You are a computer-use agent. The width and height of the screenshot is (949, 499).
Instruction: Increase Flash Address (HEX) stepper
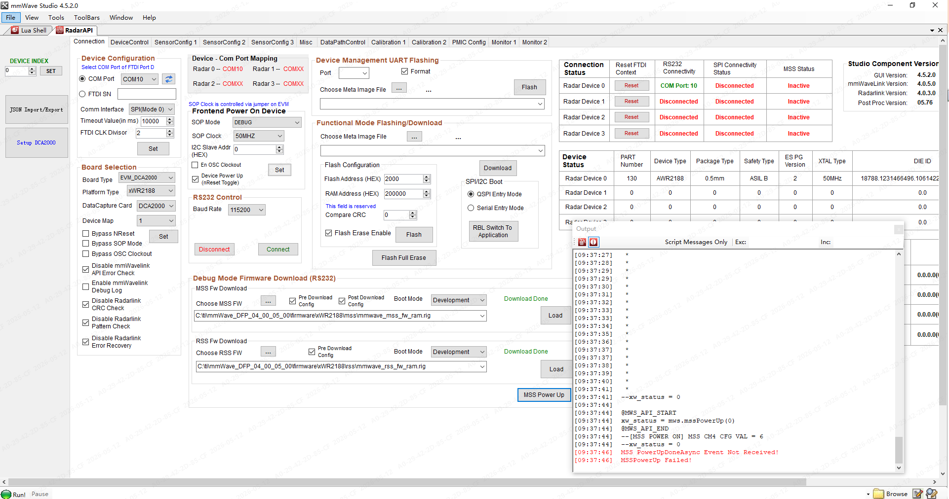[427, 177]
